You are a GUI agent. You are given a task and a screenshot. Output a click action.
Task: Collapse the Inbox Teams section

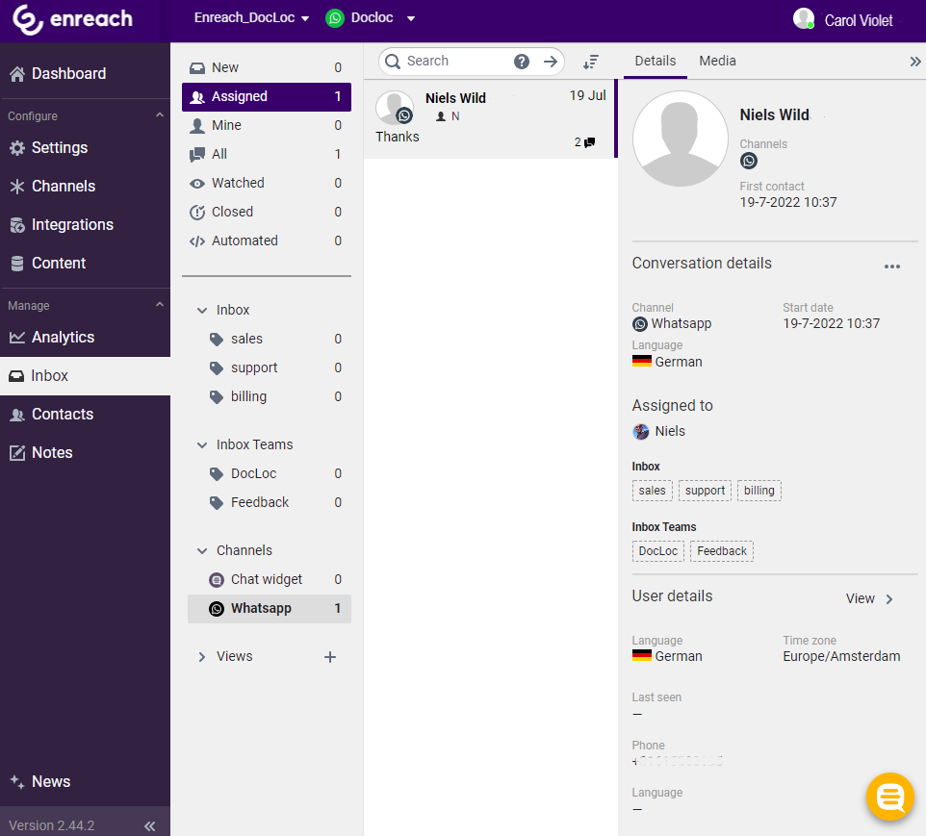[x=202, y=444]
